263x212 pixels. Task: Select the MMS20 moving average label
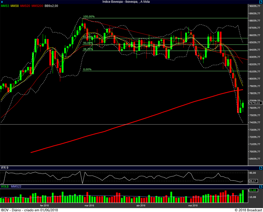[x=25, y=6]
